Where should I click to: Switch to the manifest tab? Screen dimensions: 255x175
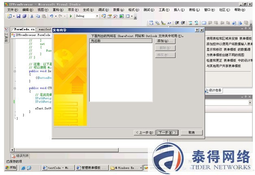[45, 29]
